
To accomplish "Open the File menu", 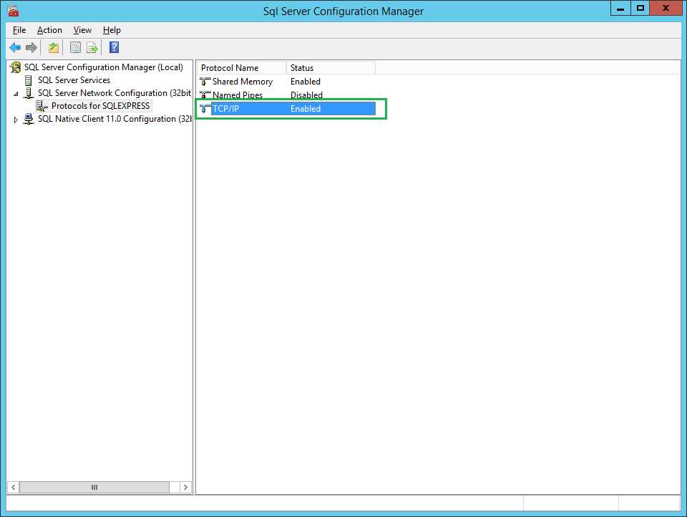I will [x=19, y=30].
